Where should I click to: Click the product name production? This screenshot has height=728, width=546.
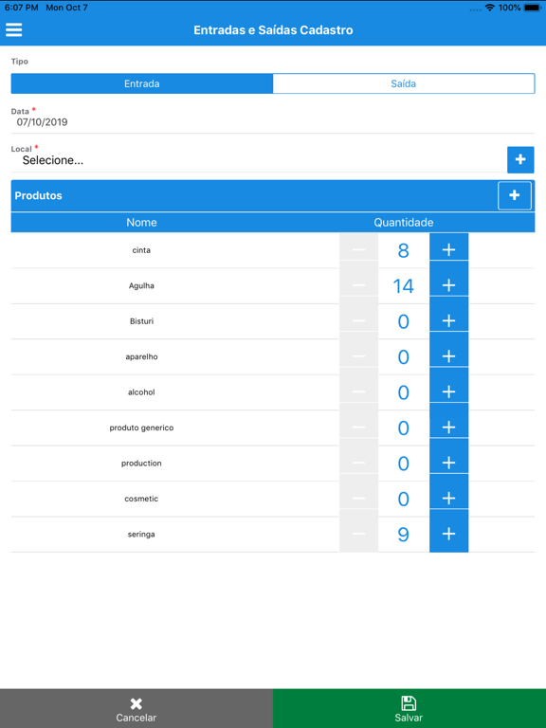pyautogui.click(x=141, y=464)
